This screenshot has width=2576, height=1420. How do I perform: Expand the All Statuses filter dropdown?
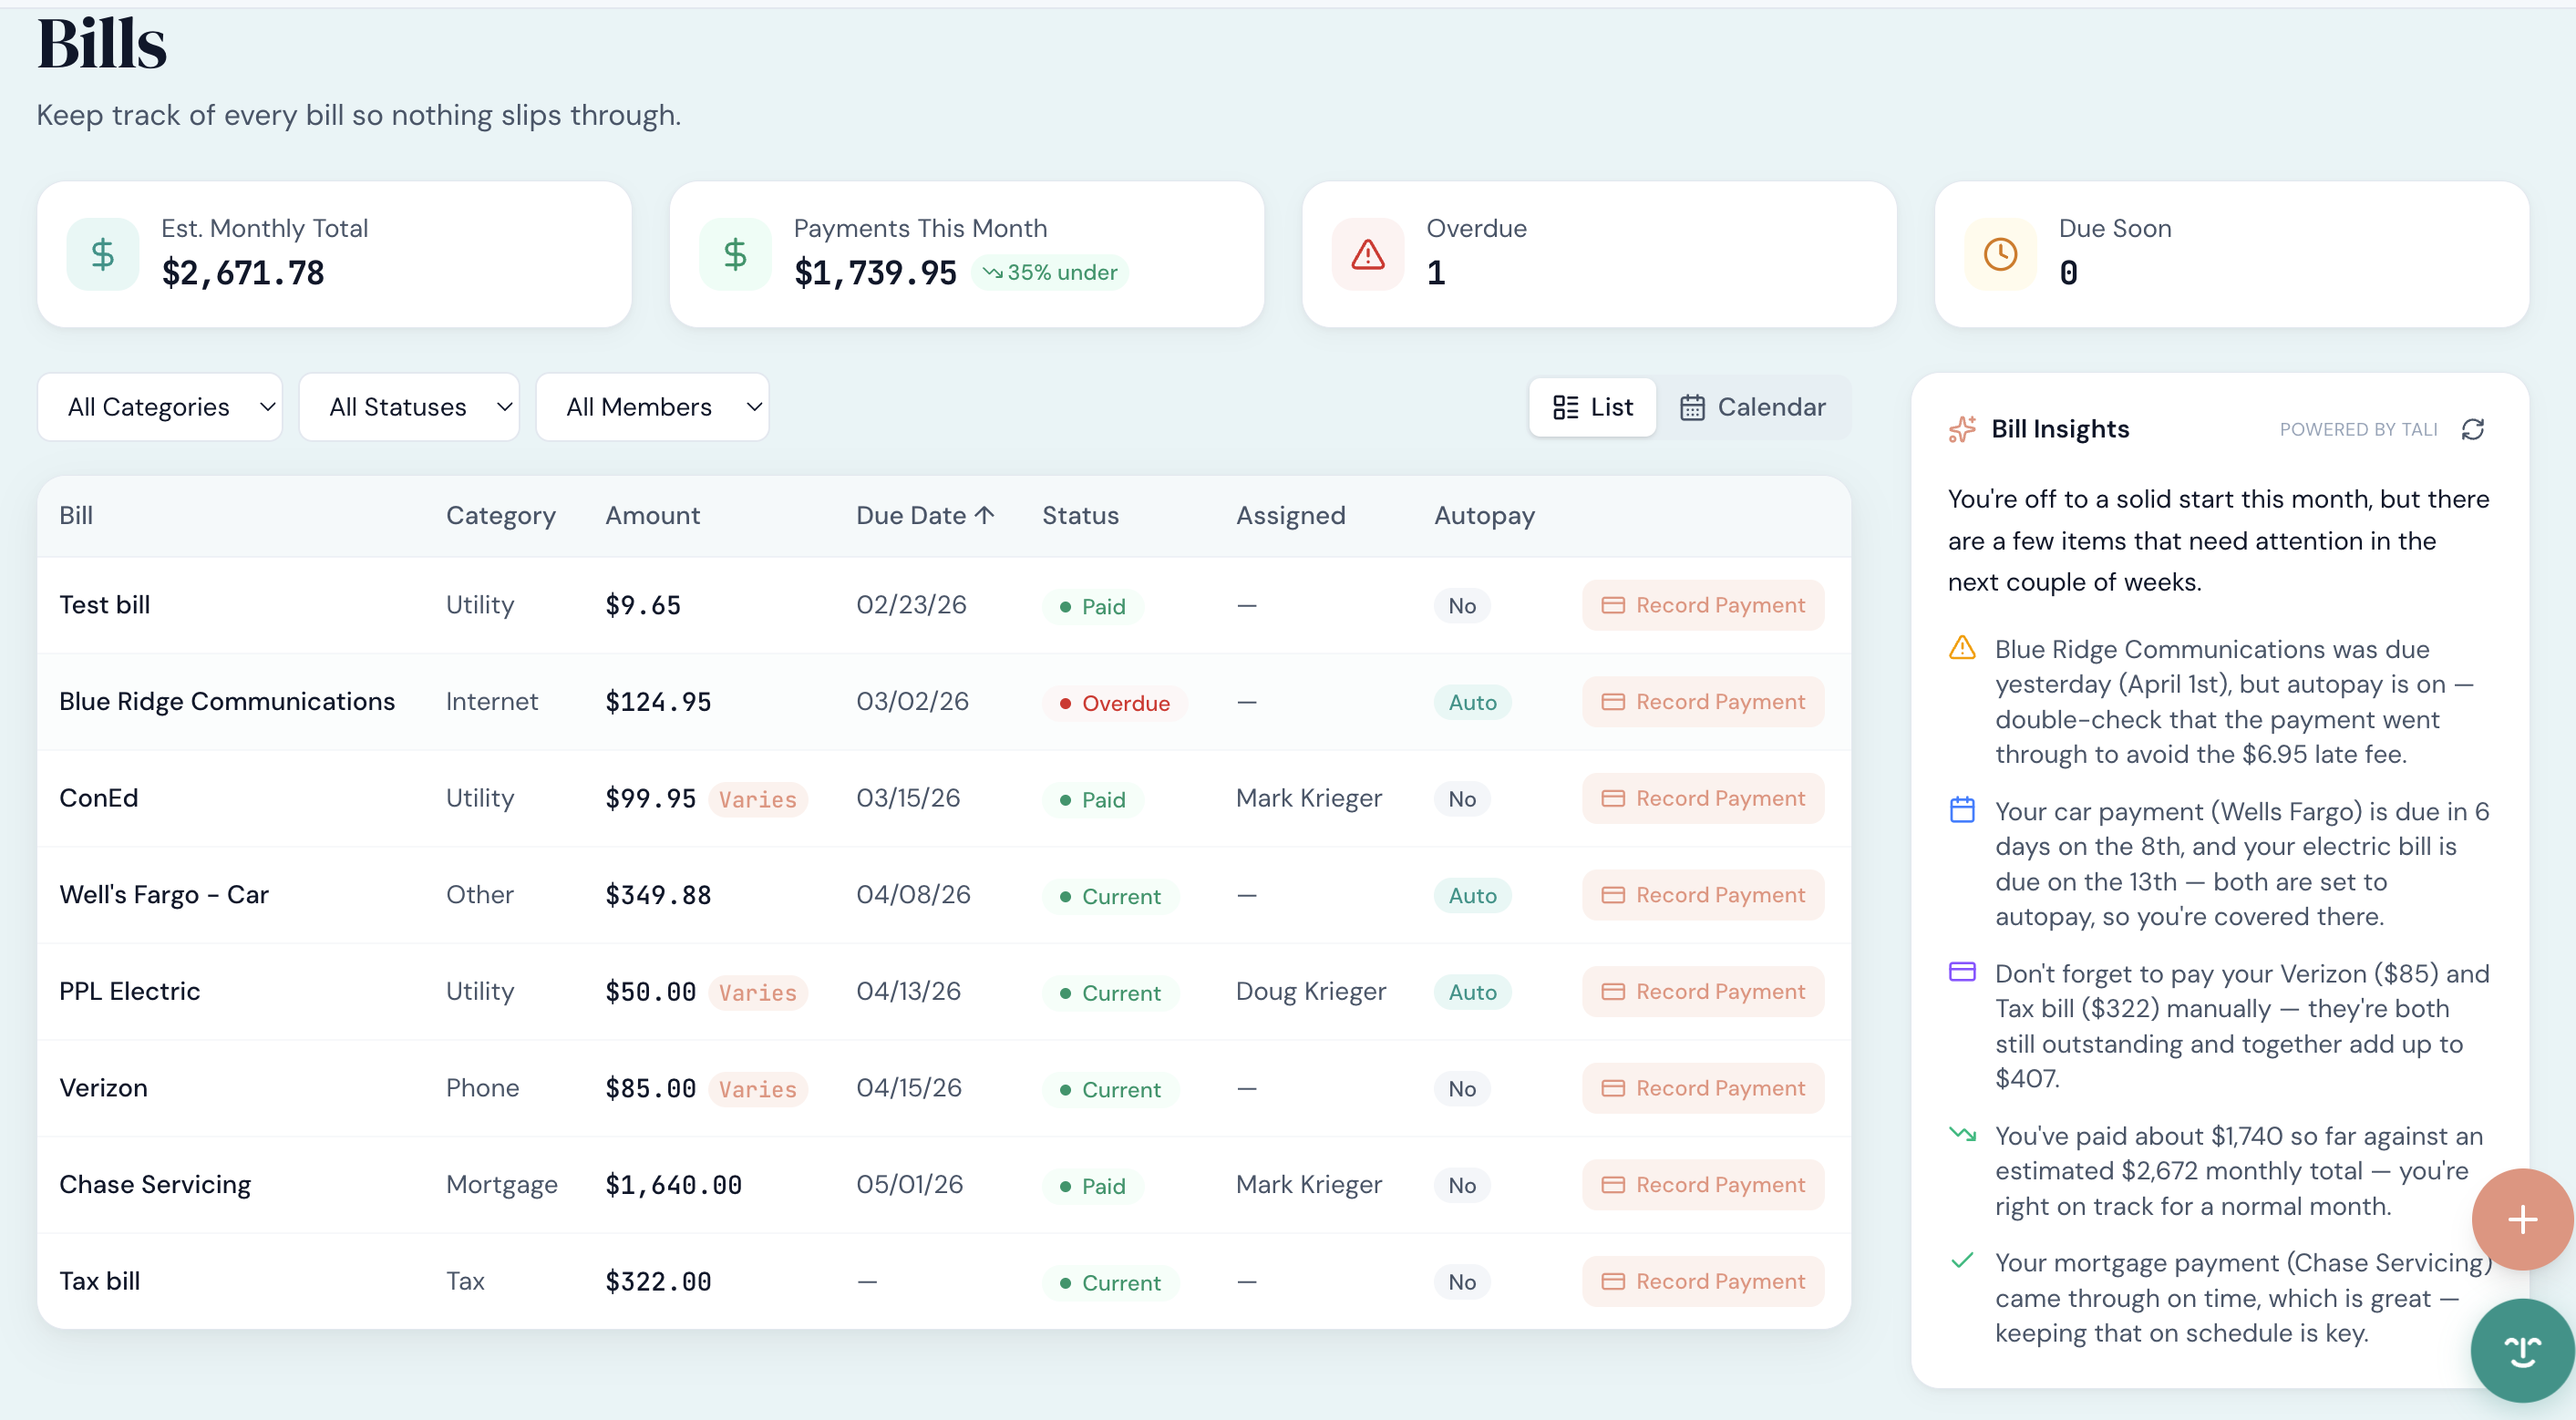coord(409,407)
